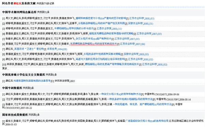
Task: Open the red-underlined article on 镇稻10号的选育和栽培技术
Action: [x=93, y=44]
